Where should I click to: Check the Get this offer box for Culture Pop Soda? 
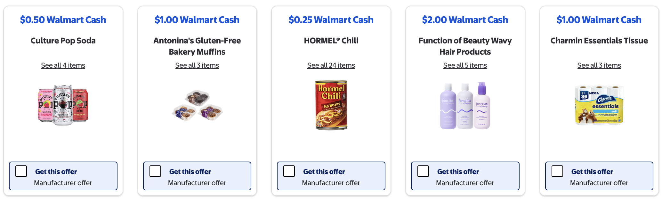pos(21,171)
